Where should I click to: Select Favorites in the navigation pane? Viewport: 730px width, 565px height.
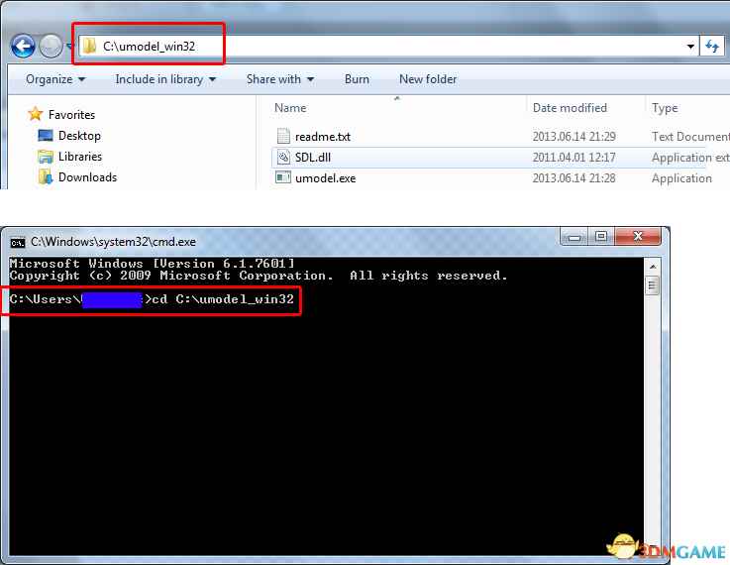coord(71,115)
